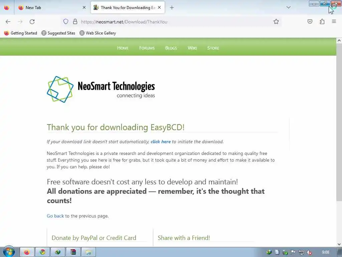Click the green globe system tray icon
The width and height of the screenshot is (342, 257).
point(269,252)
